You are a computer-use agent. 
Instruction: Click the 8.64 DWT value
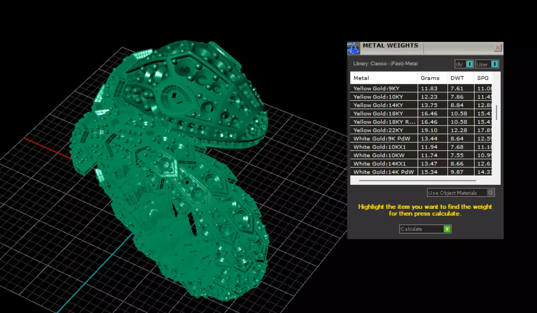point(457,139)
